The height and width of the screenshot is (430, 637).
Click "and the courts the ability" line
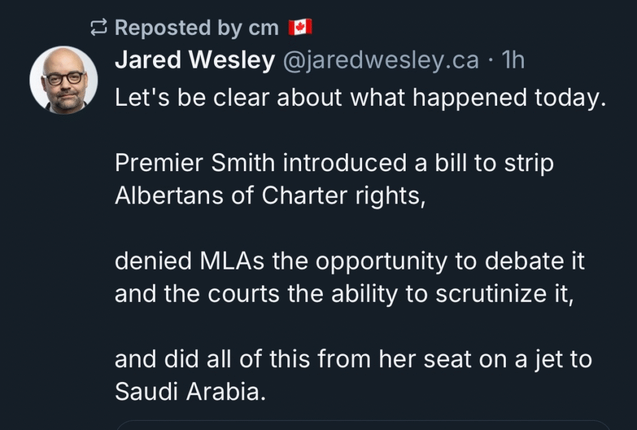pos(343,294)
